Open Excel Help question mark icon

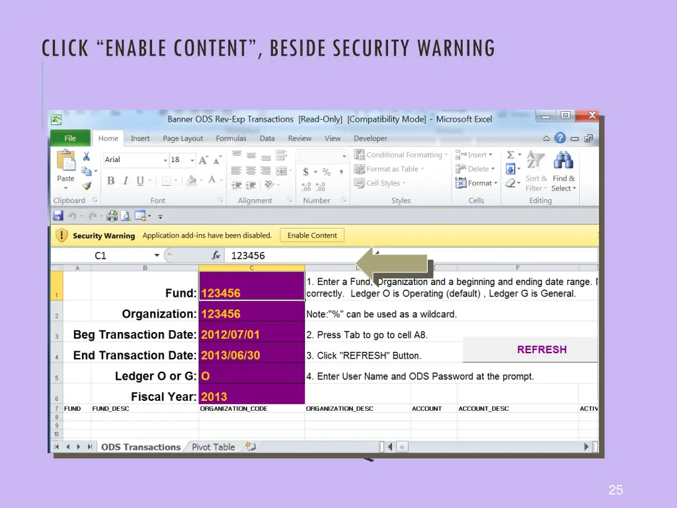tap(560, 138)
